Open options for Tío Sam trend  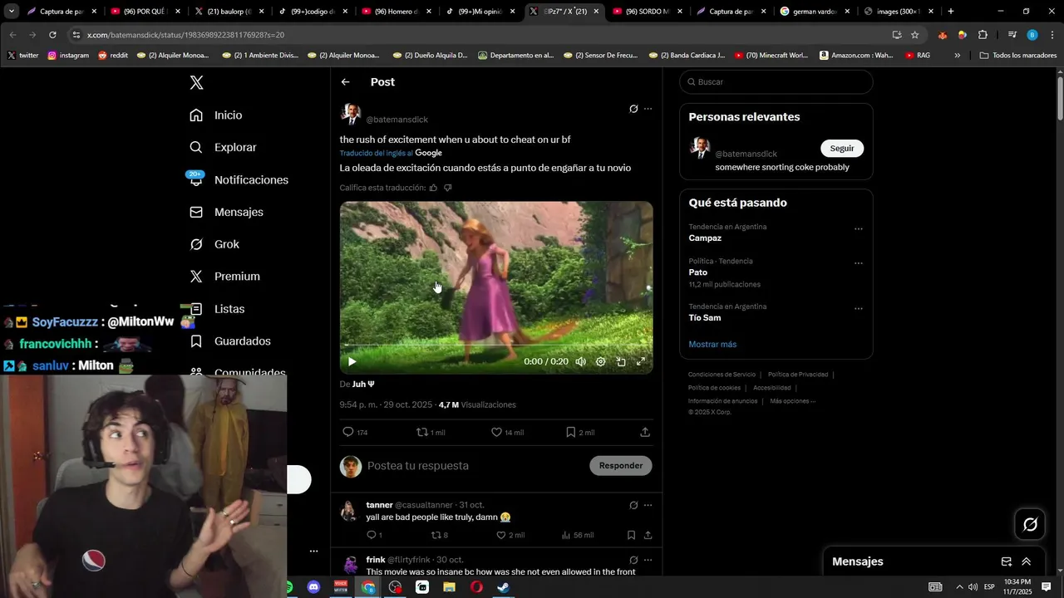[x=859, y=309]
